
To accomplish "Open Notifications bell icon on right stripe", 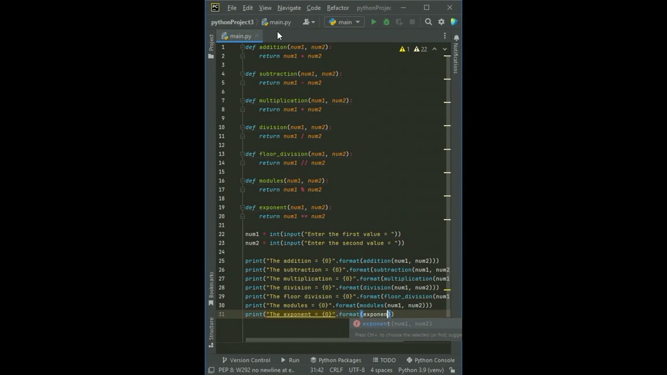I will (456, 38).
